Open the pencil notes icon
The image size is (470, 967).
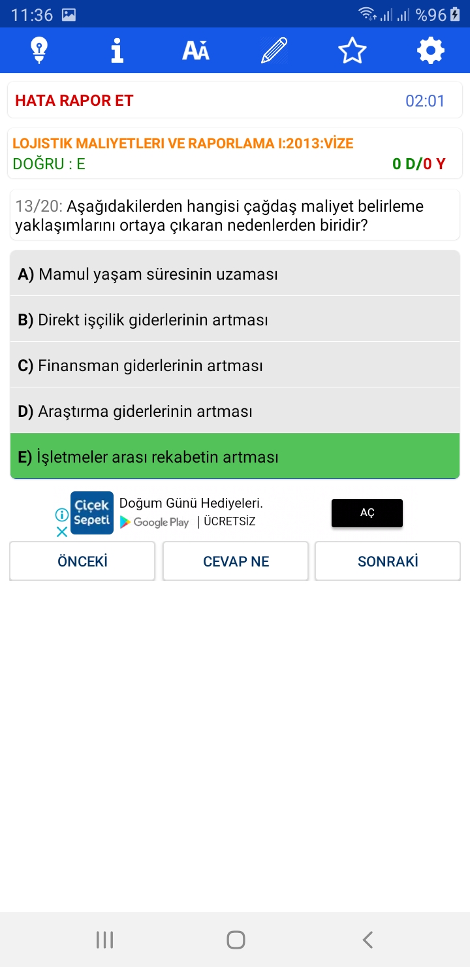pos(274,50)
